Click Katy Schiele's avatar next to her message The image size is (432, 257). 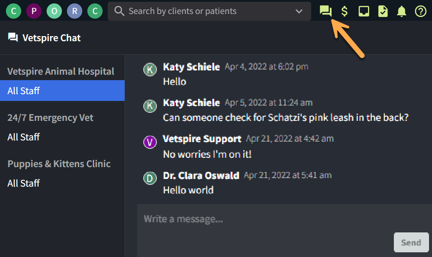point(150,70)
